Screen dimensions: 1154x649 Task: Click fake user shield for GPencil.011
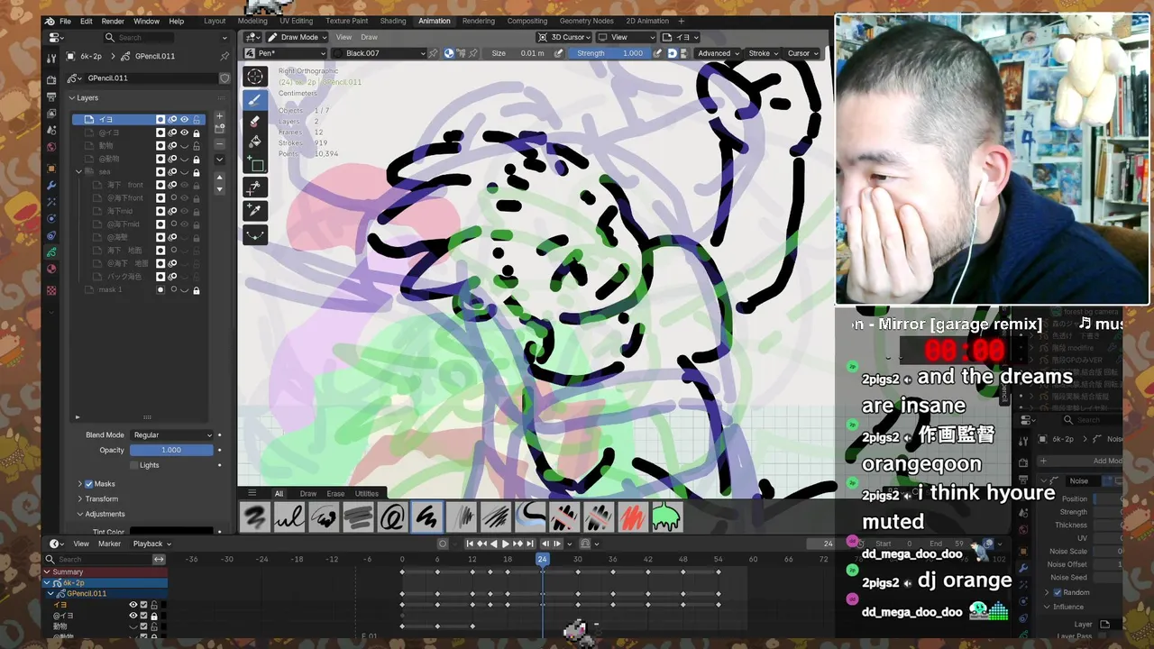click(x=224, y=78)
